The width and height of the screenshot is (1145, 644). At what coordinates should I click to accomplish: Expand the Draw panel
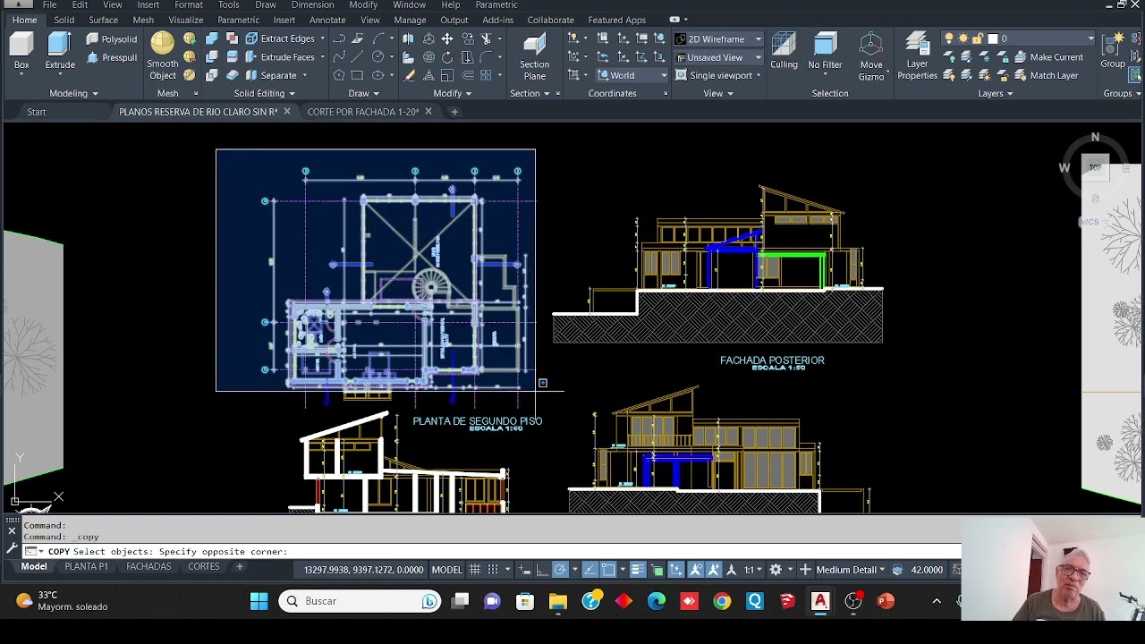[363, 93]
